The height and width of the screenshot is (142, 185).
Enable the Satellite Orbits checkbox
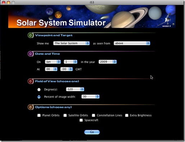click(x=65, y=115)
